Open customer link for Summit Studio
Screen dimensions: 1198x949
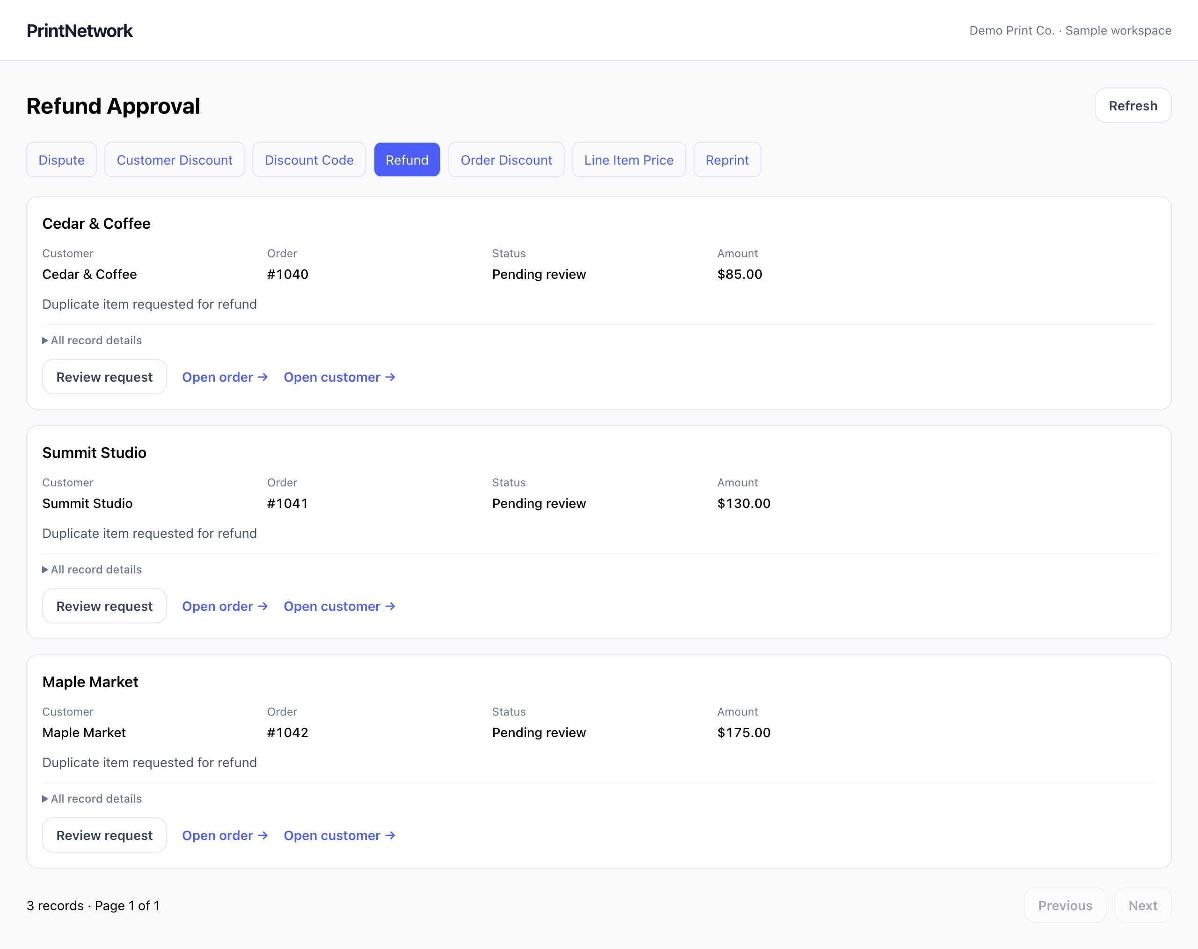click(339, 606)
